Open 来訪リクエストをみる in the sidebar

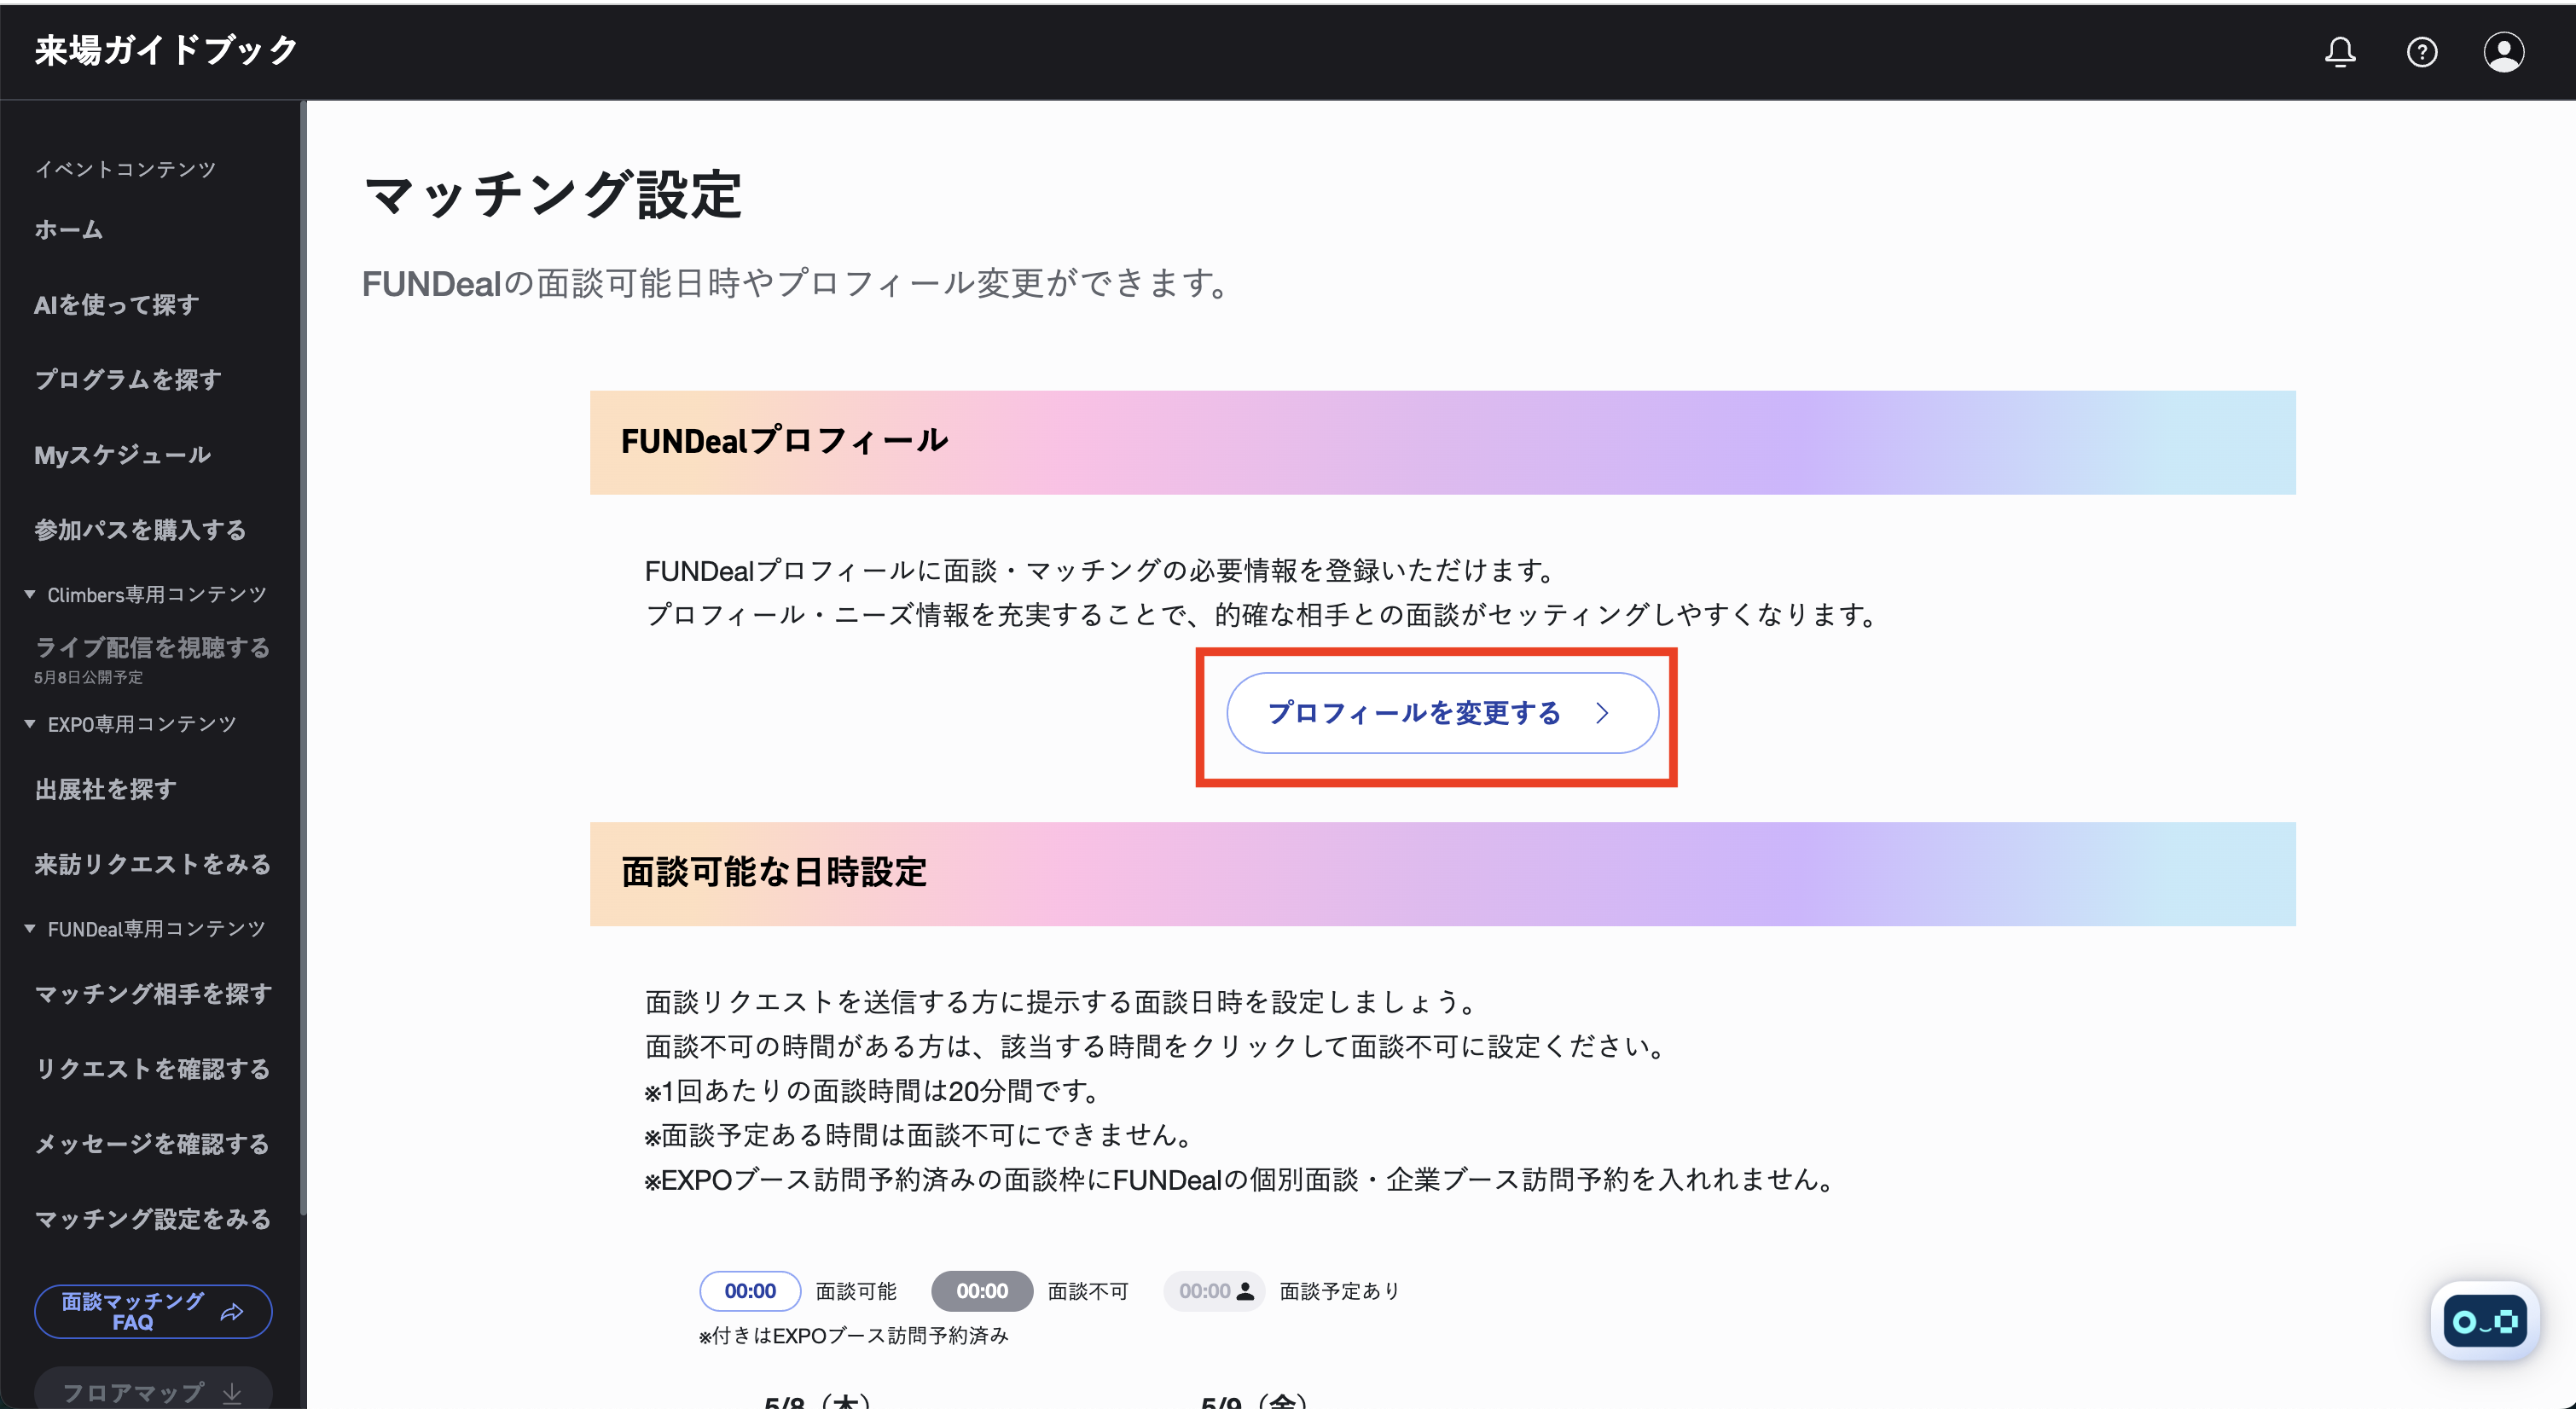(x=152, y=865)
